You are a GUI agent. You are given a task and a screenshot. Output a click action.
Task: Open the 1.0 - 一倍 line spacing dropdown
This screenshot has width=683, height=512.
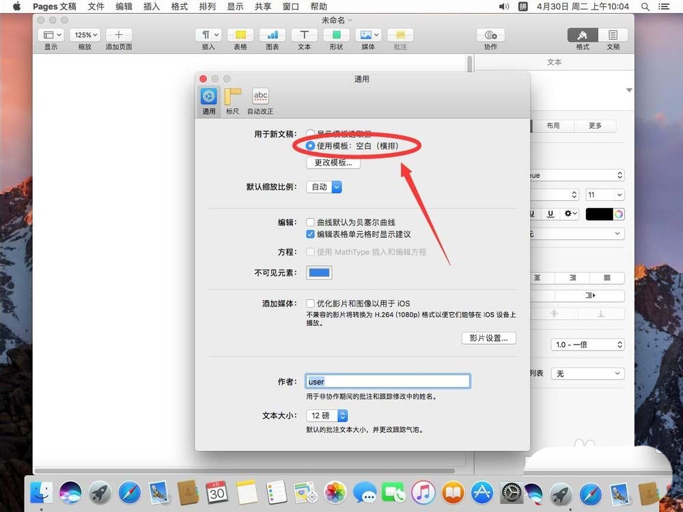(x=587, y=345)
